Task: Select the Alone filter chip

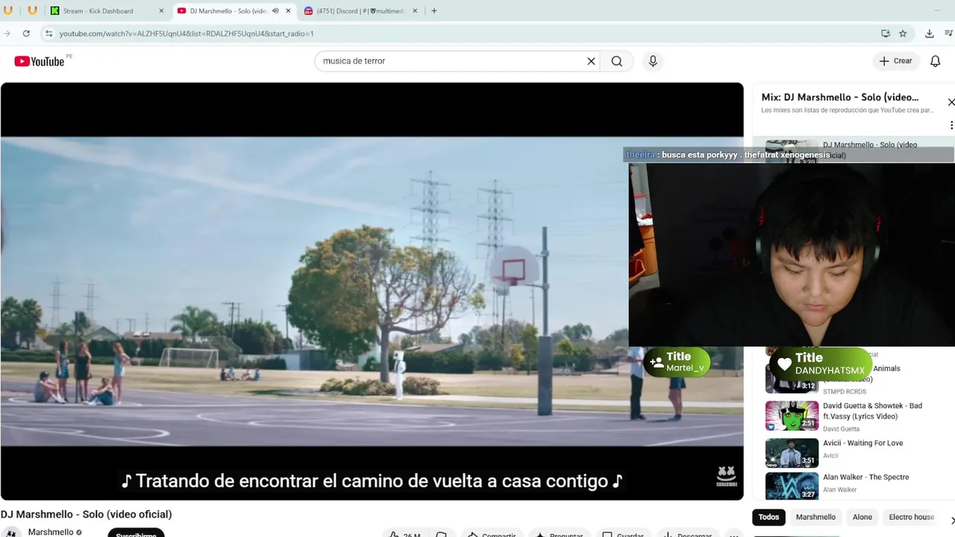Action: pos(862,517)
